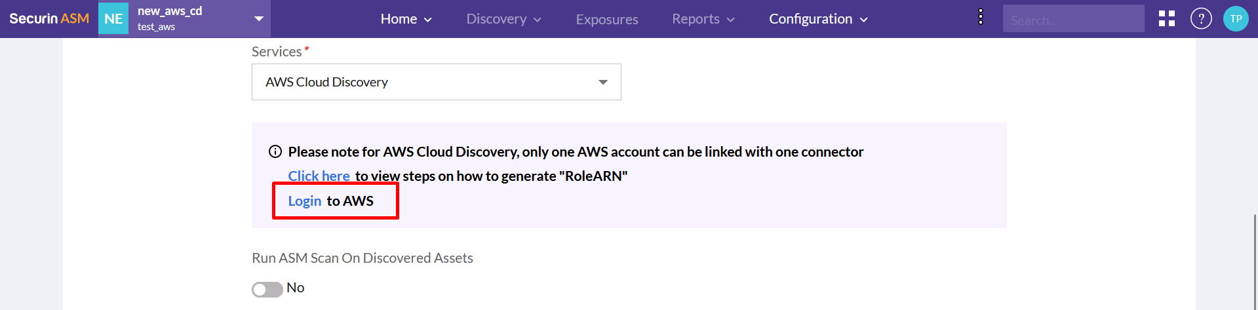
Task: Focus the Search input field
Action: point(1073,19)
